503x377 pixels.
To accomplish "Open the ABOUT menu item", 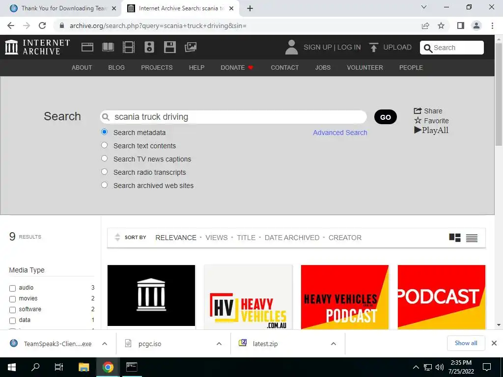I will [x=82, y=68].
